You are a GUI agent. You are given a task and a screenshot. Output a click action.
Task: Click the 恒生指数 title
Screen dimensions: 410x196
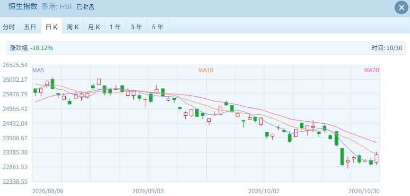[x=23, y=7]
